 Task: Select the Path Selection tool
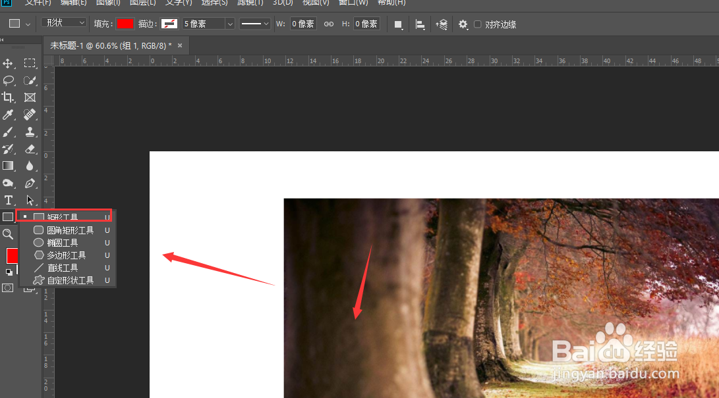point(30,200)
